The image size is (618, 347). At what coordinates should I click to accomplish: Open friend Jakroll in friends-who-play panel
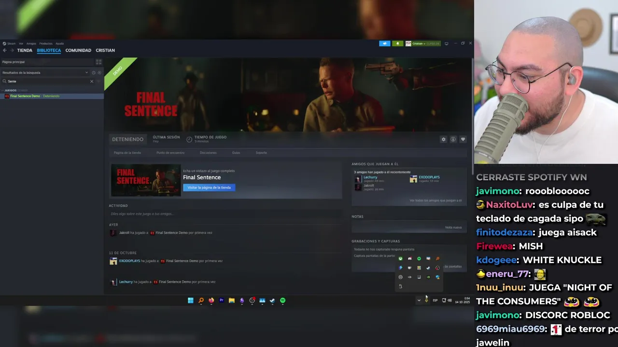pyautogui.click(x=369, y=186)
